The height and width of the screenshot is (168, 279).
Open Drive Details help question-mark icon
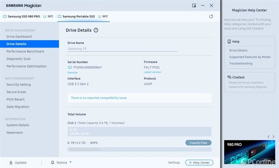click(96, 30)
